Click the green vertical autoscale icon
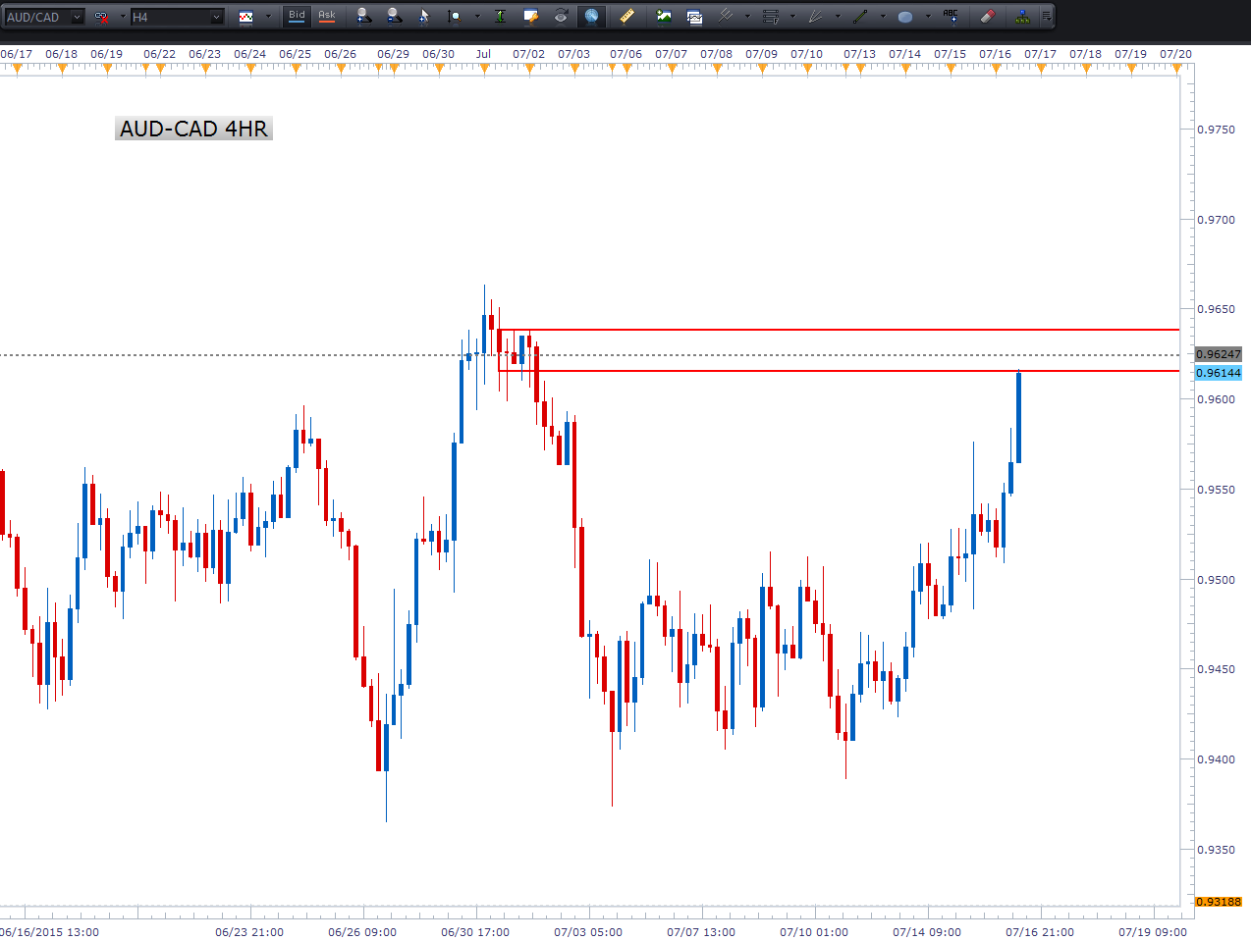Viewport: 1251px width, 941px height. click(500, 17)
